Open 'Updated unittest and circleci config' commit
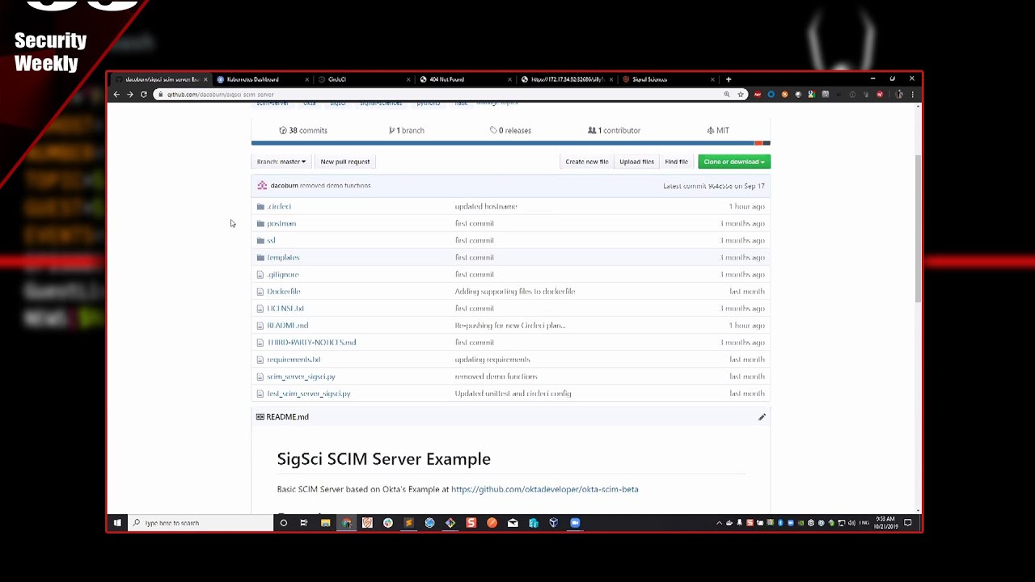The image size is (1035, 582). pyautogui.click(x=513, y=393)
